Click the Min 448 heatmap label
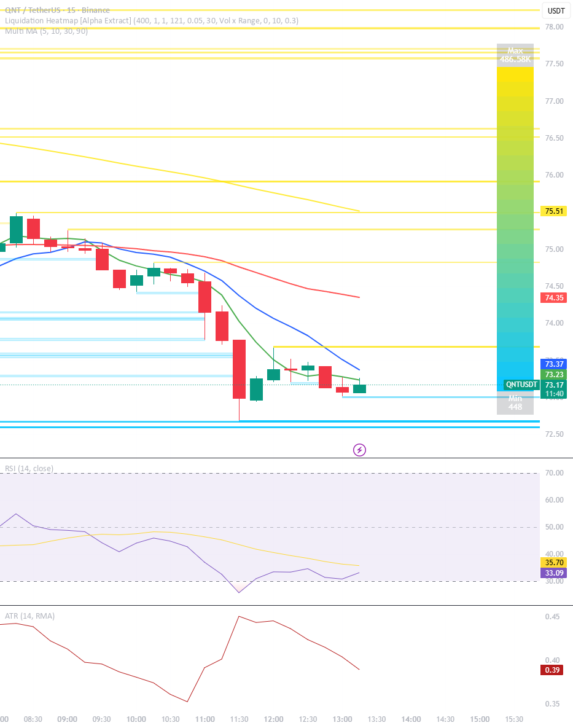Viewport: 573px width, 728px height. tap(515, 402)
